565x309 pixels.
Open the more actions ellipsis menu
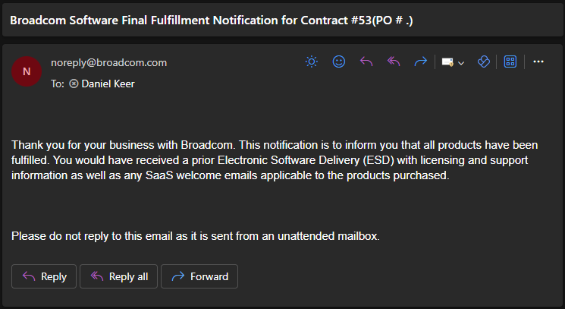538,61
